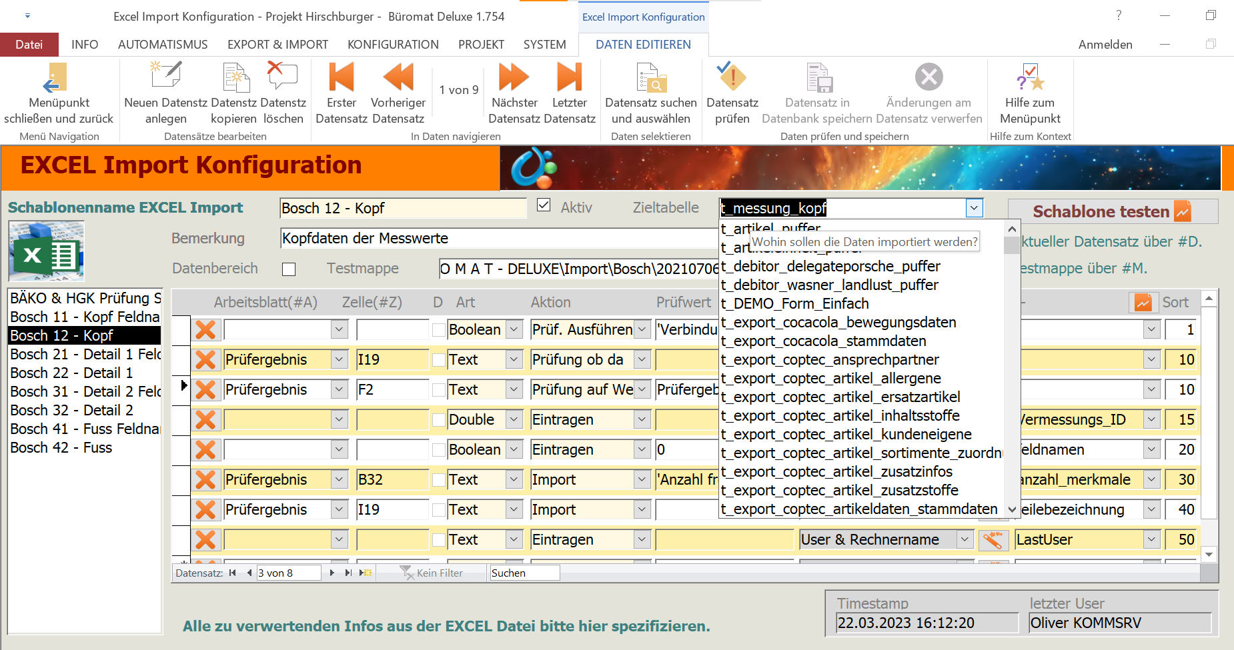The height and width of the screenshot is (650, 1234).
Task: Switch to EXPORT & IMPORT tab
Action: coord(277,45)
